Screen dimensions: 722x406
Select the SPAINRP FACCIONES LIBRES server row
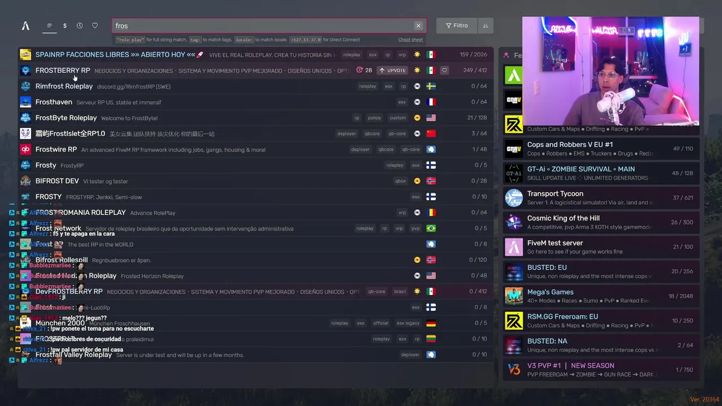(x=256, y=55)
